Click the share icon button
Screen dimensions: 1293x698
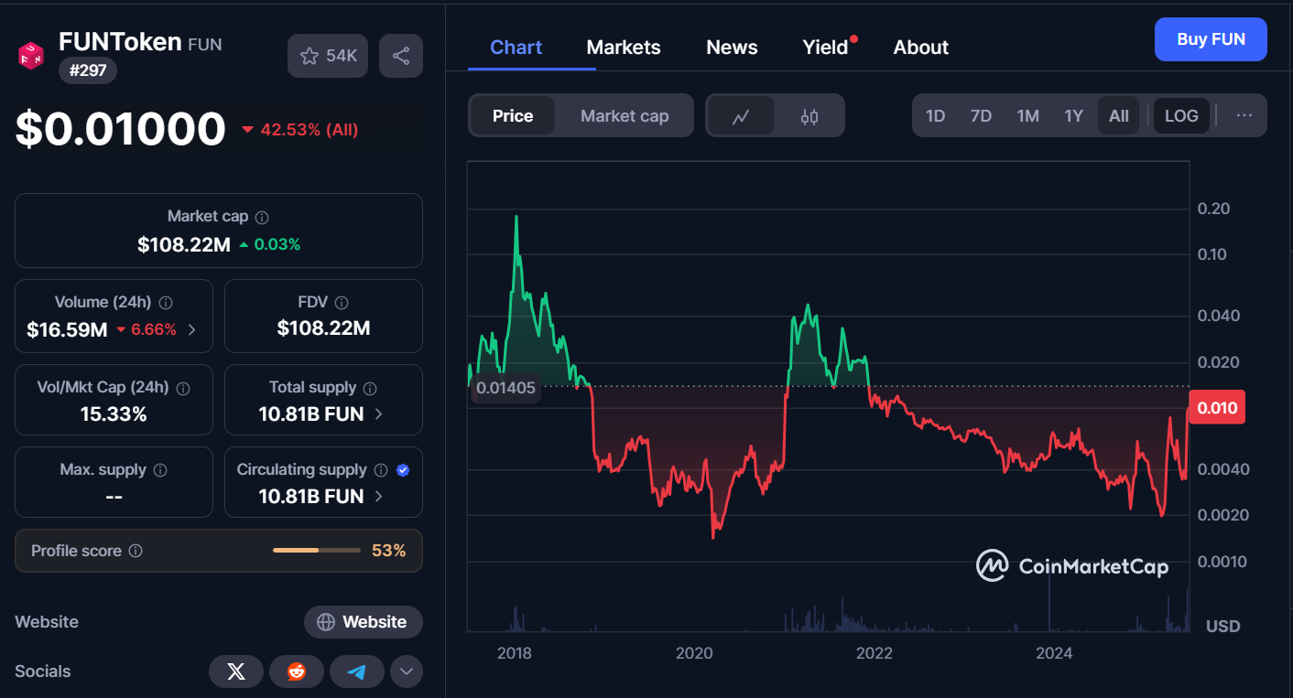coord(401,56)
